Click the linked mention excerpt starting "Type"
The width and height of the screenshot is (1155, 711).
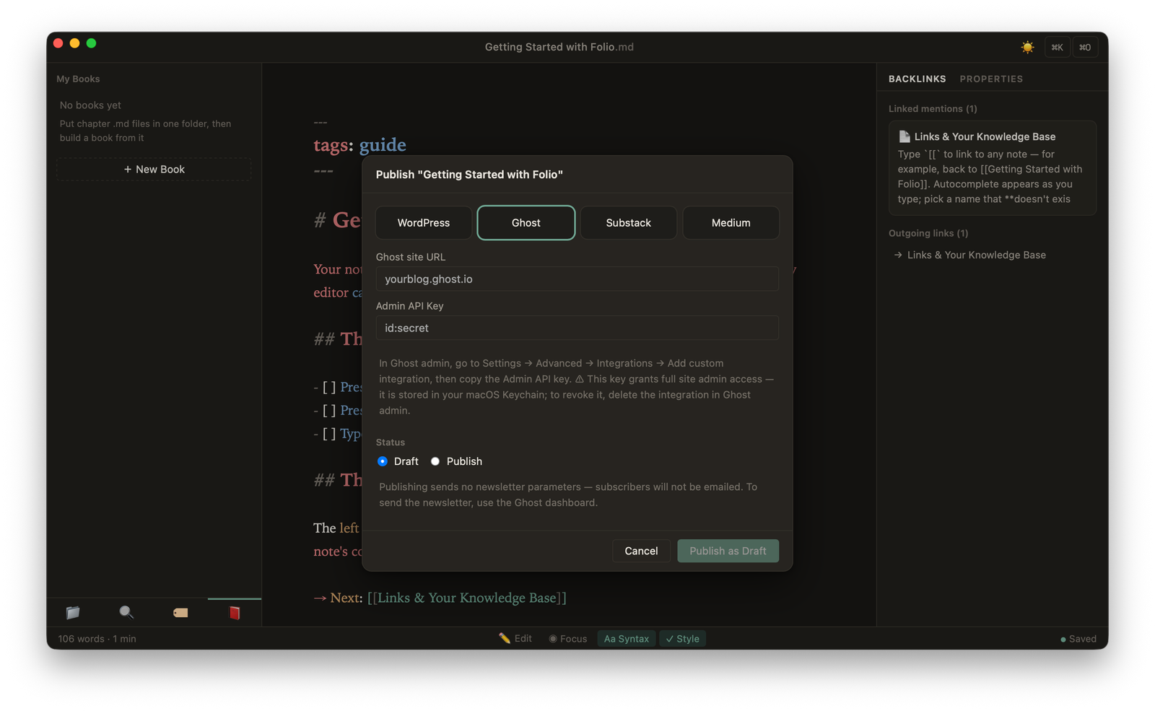[990, 177]
